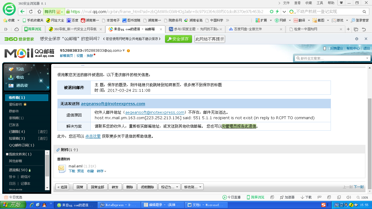Open the 收藏 star favorites icon

5,20
